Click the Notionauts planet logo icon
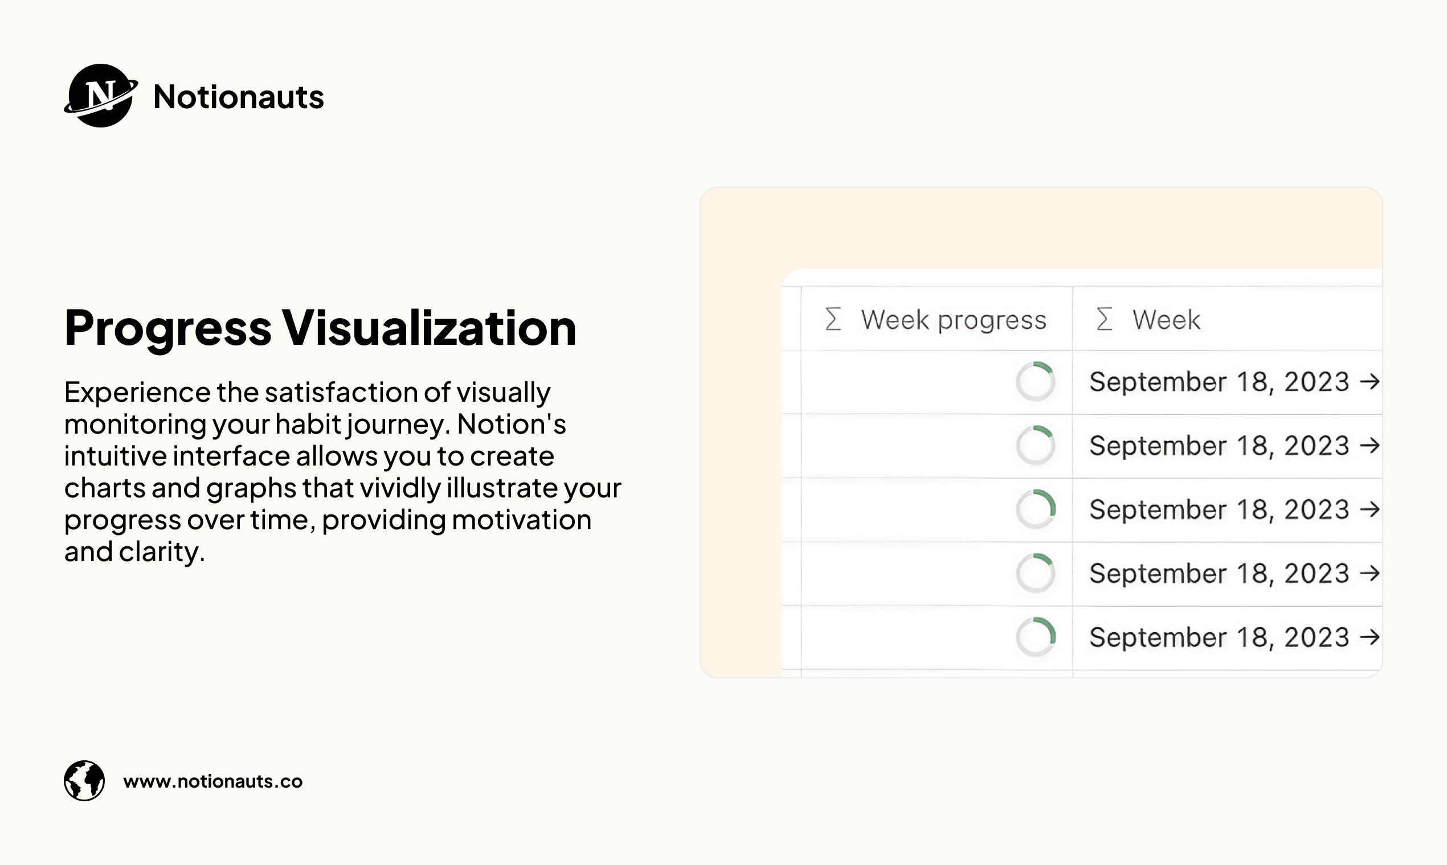The width and height of the screenshot is (1447, 865). (101, 96)
